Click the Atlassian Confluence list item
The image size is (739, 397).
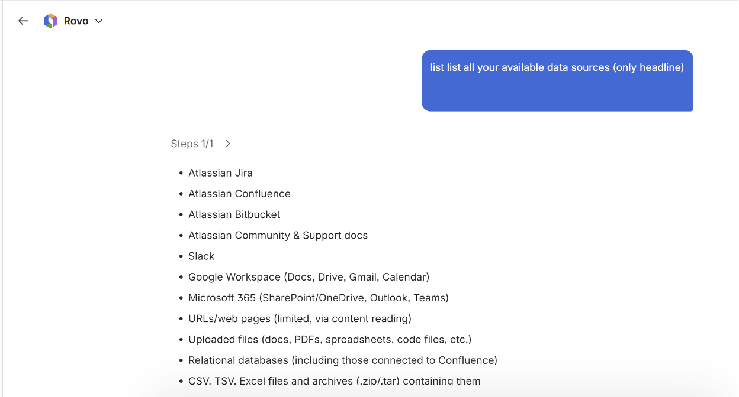(239, 194)
